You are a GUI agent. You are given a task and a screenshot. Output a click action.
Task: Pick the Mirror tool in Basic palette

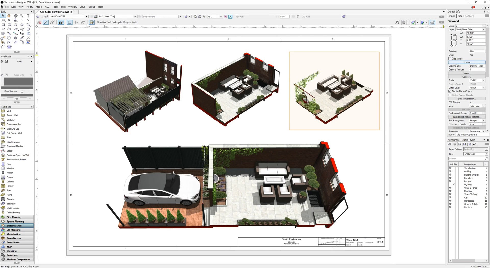point(16,38)
